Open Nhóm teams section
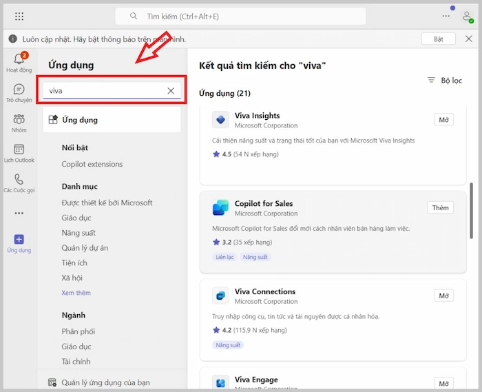 (19, 123)
